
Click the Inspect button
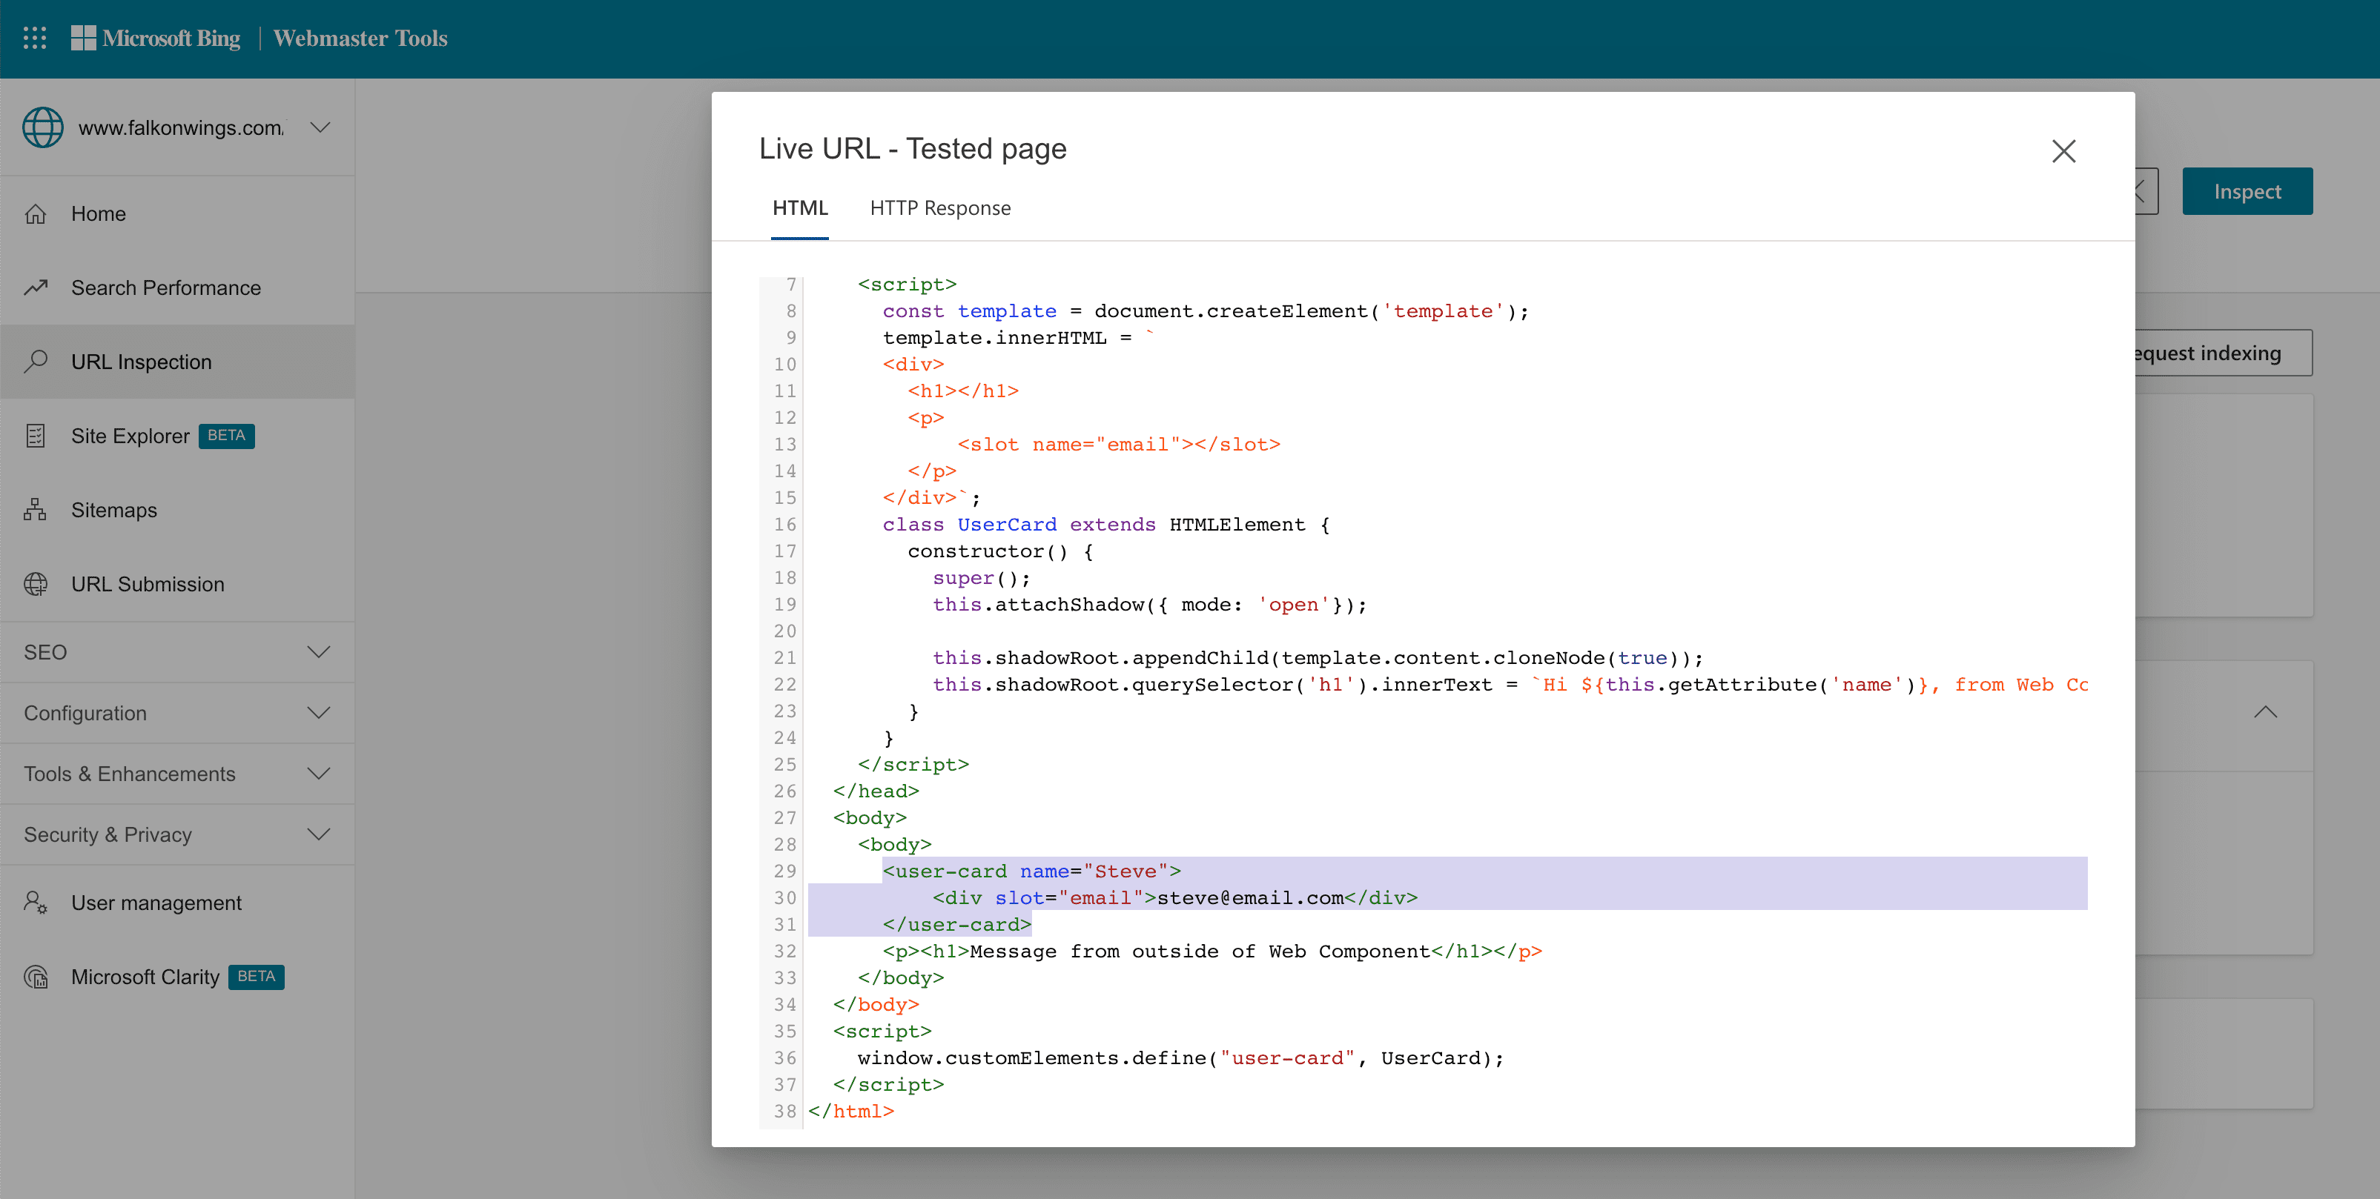2247,191
